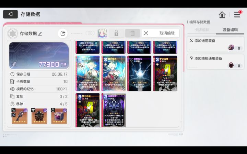The image size is (247, 154).
Task: Open the five-star ribcage armor equipment
Action: (39, 116)
